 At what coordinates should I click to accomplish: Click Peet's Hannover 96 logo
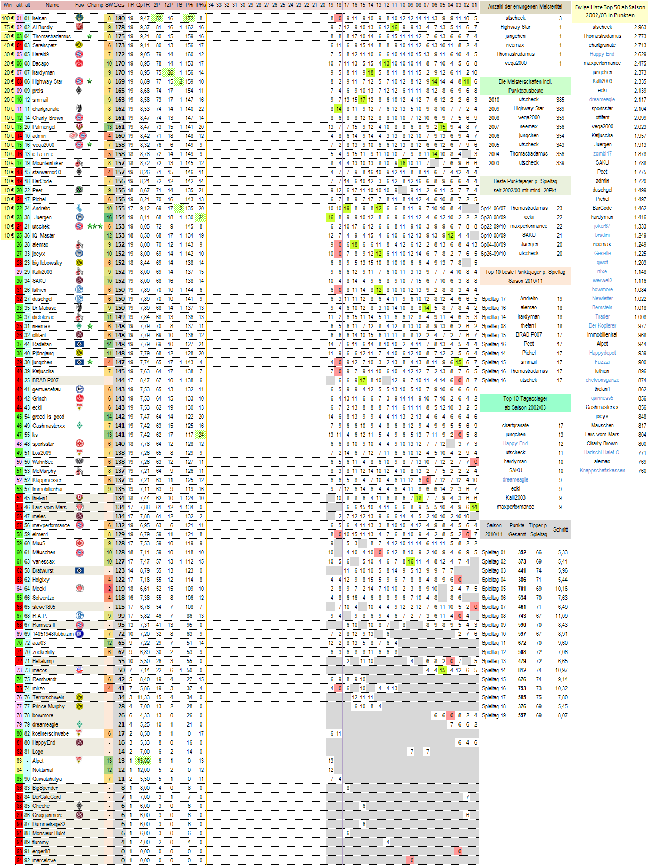point(79,190)
